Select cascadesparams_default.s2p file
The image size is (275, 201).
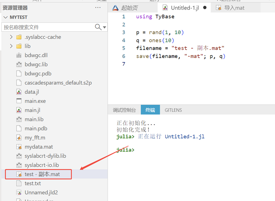54,83
